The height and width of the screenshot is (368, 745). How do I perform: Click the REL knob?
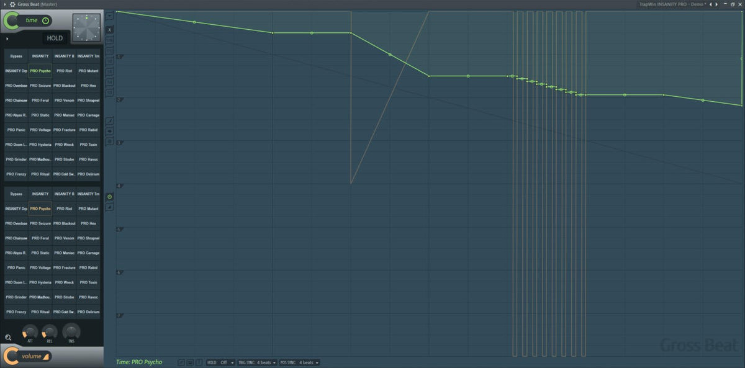pos(50,331)
